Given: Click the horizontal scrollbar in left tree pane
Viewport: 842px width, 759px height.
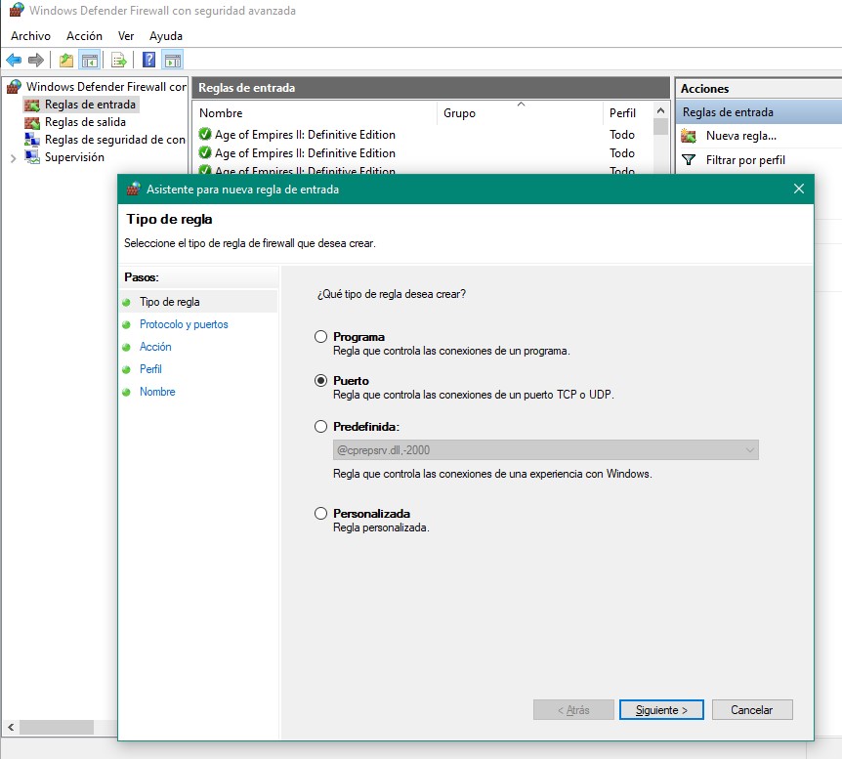Looking at the screenshot, I should tap(57, 728).
